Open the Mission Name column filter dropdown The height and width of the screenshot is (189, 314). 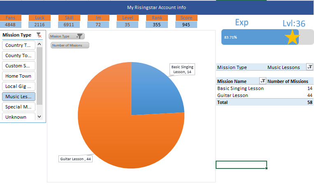pos(263,81)
